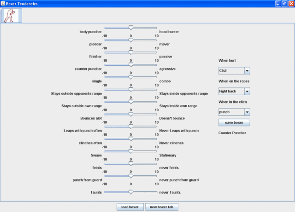Click the counter puncher / agressive slider
This screenshot has width=295, height=212.
(x=130, y=65)
